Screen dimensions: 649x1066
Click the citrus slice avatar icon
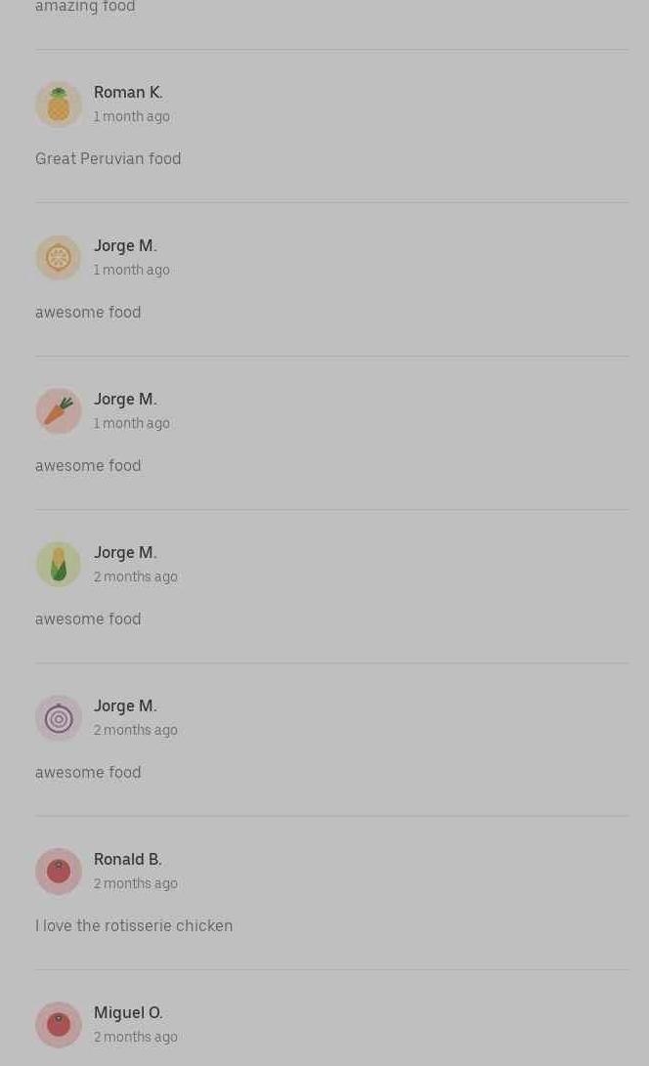pos(59,258)
